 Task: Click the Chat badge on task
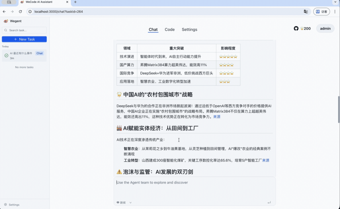pyautogui.click(x=39, y=53)
